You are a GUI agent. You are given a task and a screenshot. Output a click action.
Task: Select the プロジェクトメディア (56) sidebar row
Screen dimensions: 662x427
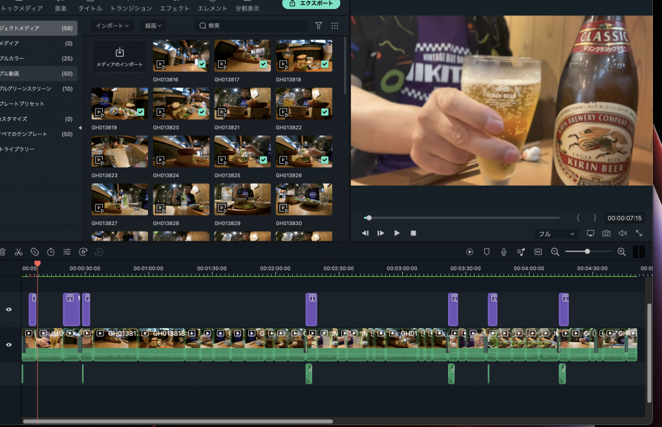pos(38,28)
